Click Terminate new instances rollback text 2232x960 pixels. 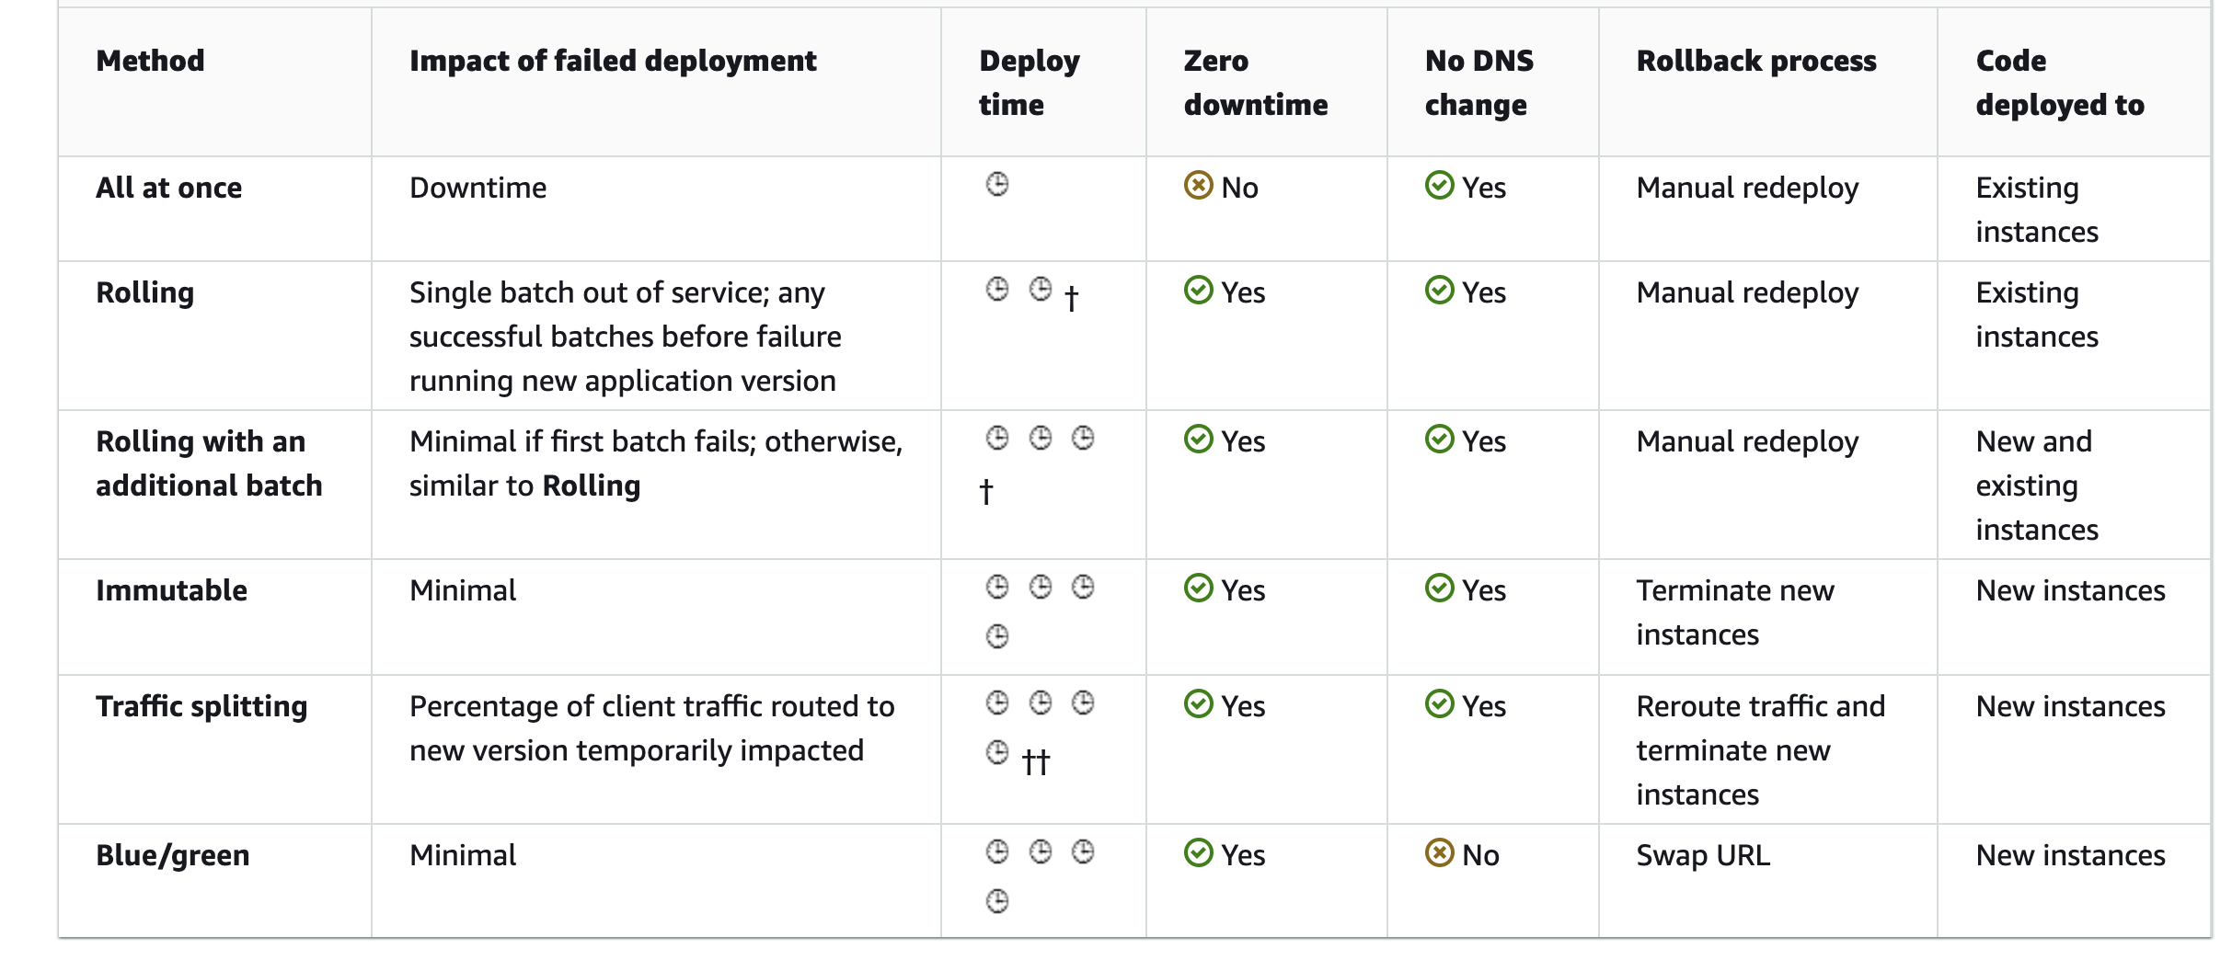point(1734,612)
